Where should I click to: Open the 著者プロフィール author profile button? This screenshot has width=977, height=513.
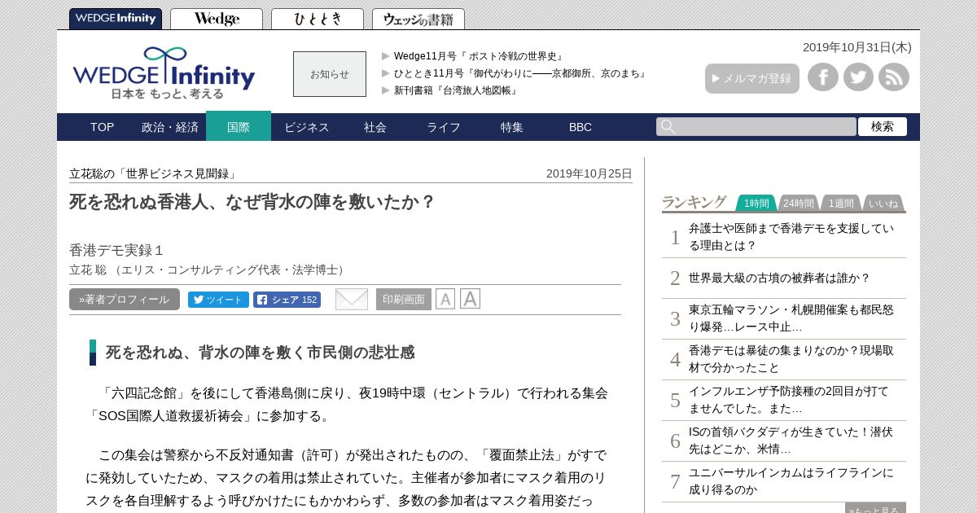(125, 300)
